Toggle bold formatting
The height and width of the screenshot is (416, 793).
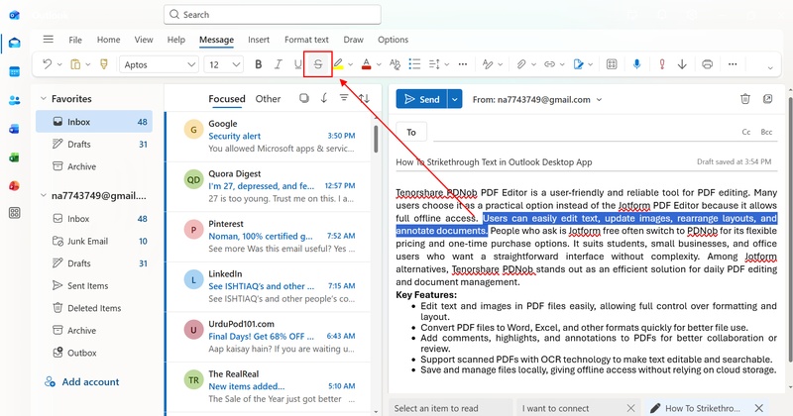(x=259, y=64)
